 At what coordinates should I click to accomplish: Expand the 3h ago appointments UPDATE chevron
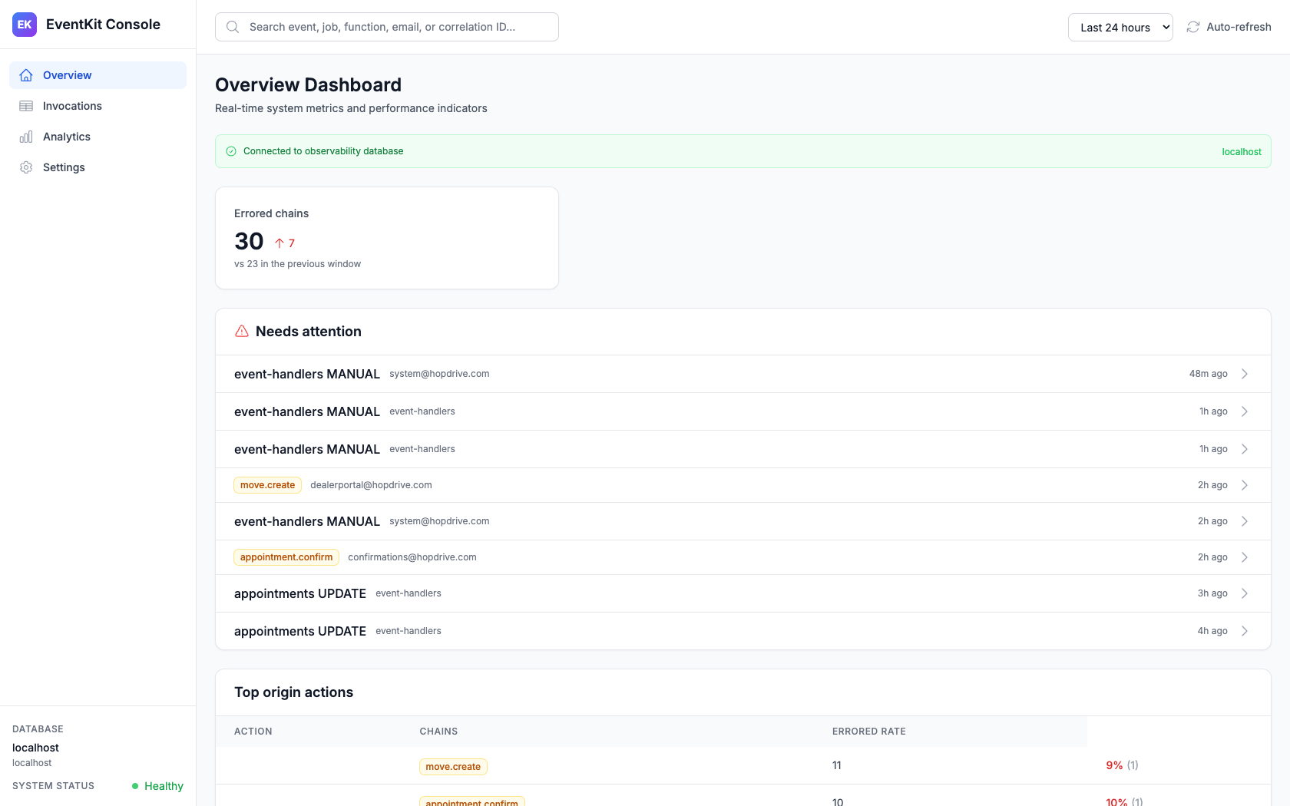click(1245, 593)
